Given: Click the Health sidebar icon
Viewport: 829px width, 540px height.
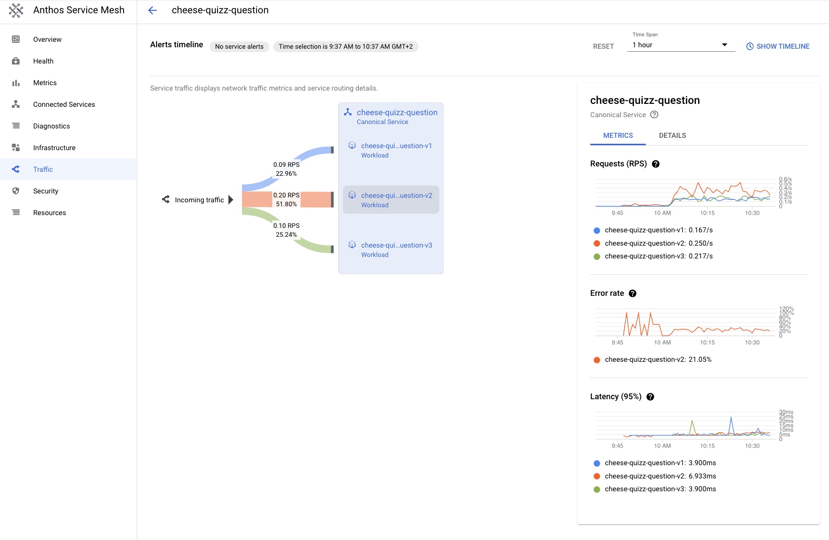Looking at the screenshot, I should (x=16, y=61).
